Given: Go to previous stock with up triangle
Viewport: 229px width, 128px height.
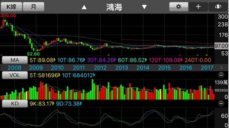Looking at the screenshot, I should click(x=84, y=7).
